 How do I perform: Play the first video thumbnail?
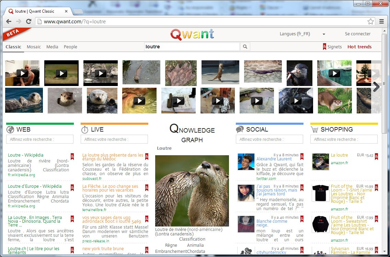tap(22, 73)
